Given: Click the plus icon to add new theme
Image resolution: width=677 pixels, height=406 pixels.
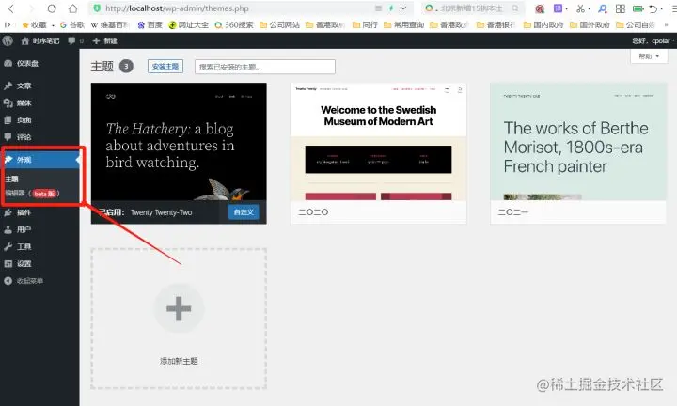Looking at the screenshot, I should (179, 308).
